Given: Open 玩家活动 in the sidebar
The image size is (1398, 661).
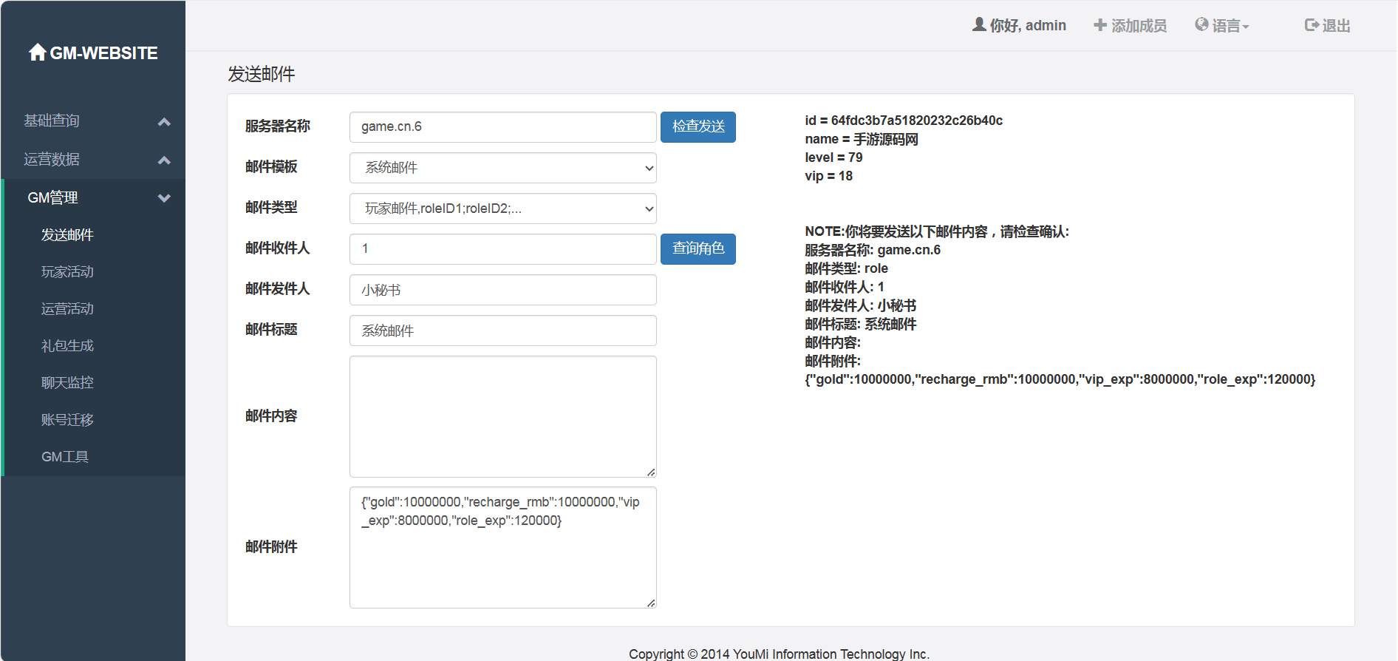Looking at the screenshot, I should [x=67, y=272].
